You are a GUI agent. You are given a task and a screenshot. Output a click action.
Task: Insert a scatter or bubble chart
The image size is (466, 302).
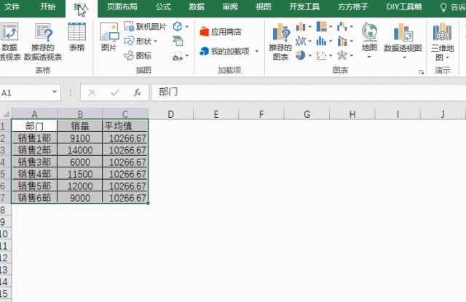point(321,55)
